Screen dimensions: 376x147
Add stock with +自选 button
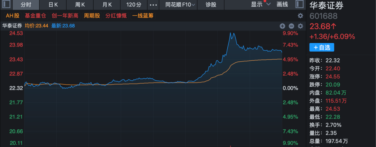click(321, 47)
